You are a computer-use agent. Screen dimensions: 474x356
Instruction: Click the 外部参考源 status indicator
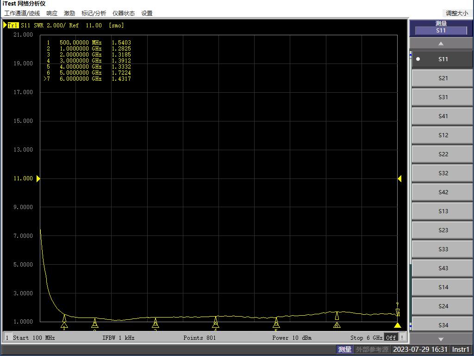tap(372, 350)
